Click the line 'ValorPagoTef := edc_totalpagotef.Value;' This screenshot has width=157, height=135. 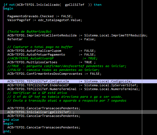coord(45,20)
